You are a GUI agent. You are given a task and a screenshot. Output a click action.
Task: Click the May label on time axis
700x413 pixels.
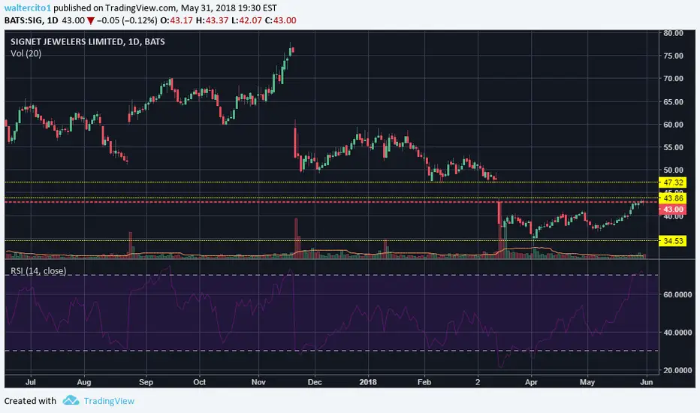pyautogui.click(x=587, y=382)
